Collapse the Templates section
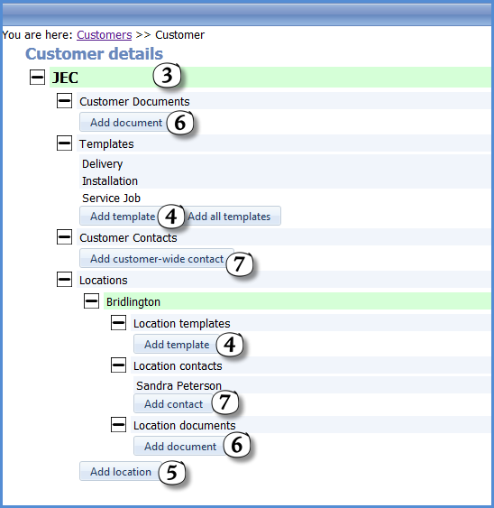494x508 pixels. point(64,143)
